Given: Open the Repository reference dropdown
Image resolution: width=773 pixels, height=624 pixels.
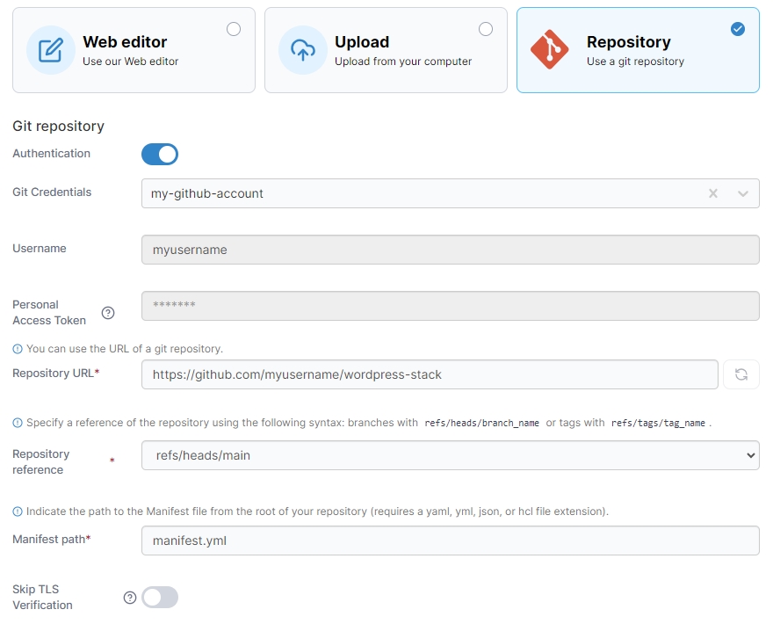Looking at the screenshot, I should tap(450, 455).
